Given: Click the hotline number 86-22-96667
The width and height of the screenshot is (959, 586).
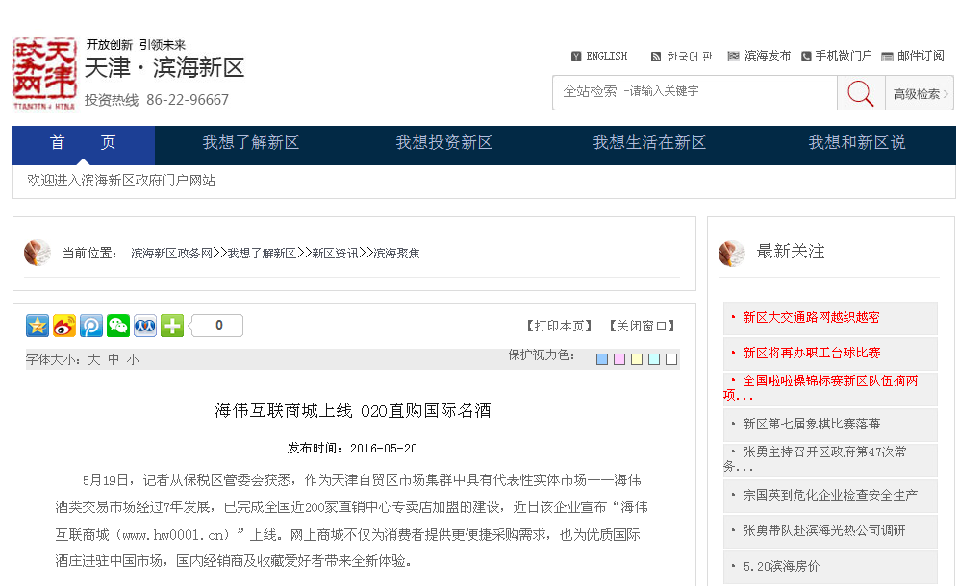Looking at the screenshot, I should click(x=188, y=100).
